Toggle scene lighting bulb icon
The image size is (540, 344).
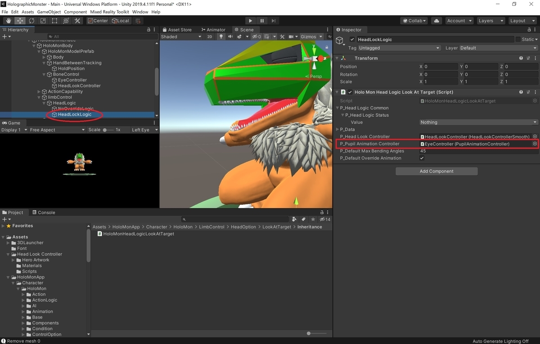(x=221, y=37)
